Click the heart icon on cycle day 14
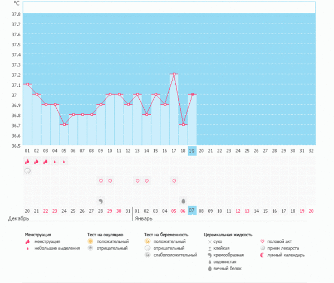Image resolution: width=334 pixels, height=283 pixels. [146, 181]
